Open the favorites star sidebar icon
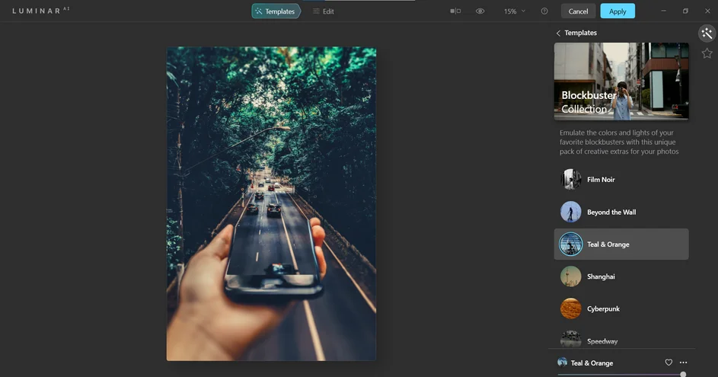This screenshot has height=377, width=718. (707, 53)
